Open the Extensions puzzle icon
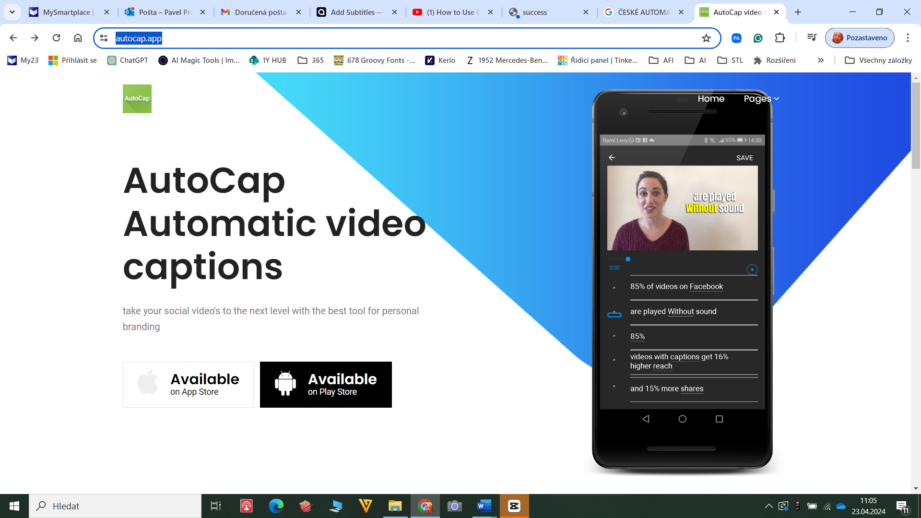The height and width of the screenshot is (518, 921). (x=780, y=38)
